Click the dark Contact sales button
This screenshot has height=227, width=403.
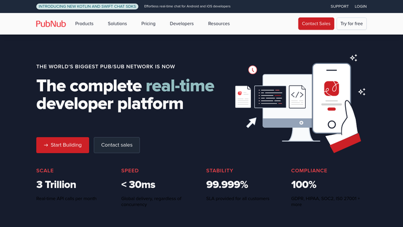click(x=117, y=145)
